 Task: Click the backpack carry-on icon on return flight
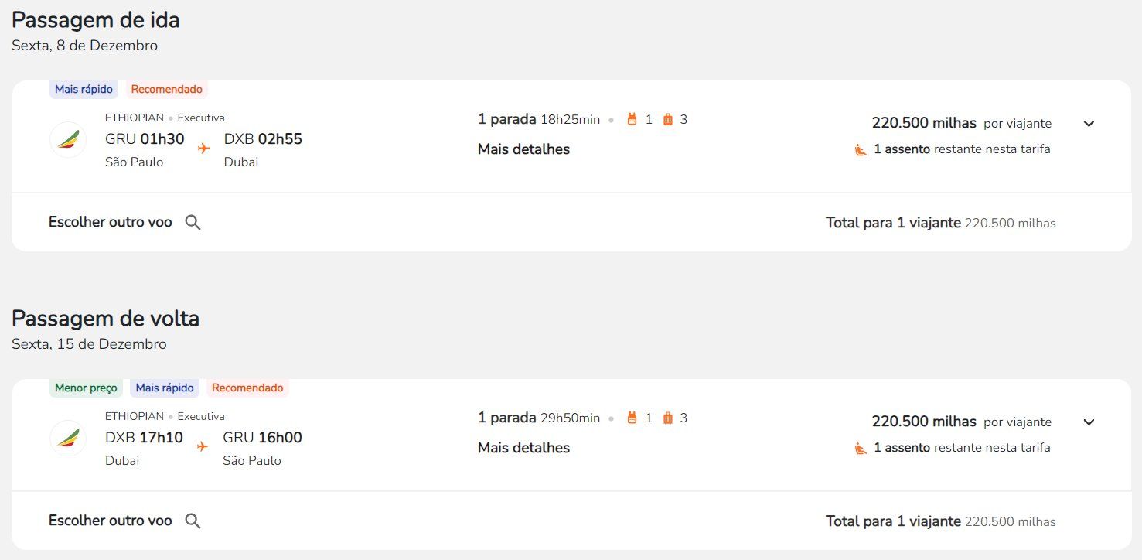[632, 418]
